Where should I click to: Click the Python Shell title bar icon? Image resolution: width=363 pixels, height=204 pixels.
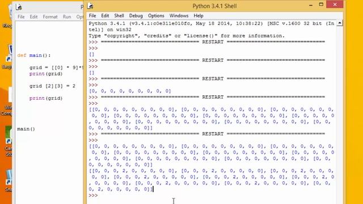[90, 6]
